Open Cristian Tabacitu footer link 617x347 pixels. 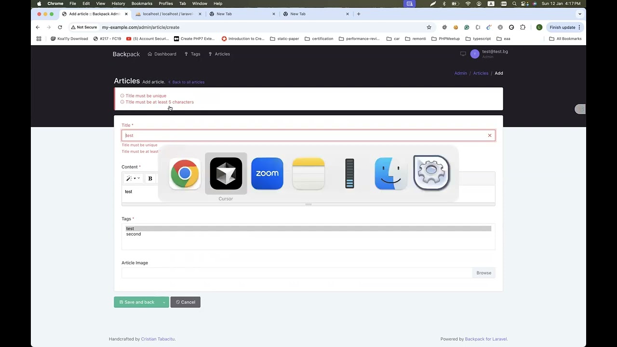pyautogui.click(x=158, y=339)
